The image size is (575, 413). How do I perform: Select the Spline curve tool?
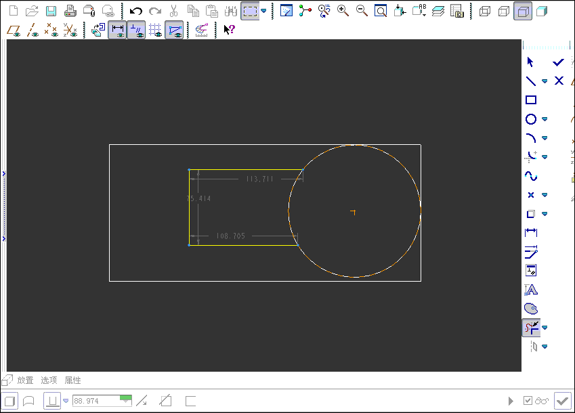[x=531, y=176]
